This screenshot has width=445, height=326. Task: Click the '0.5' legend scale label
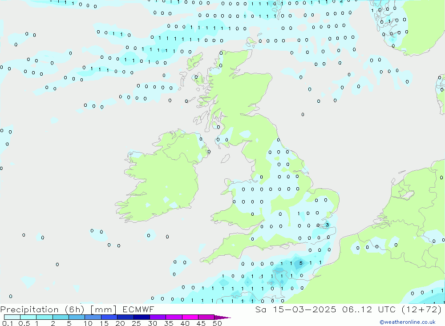pyautogui.click(x=24, y=323)
